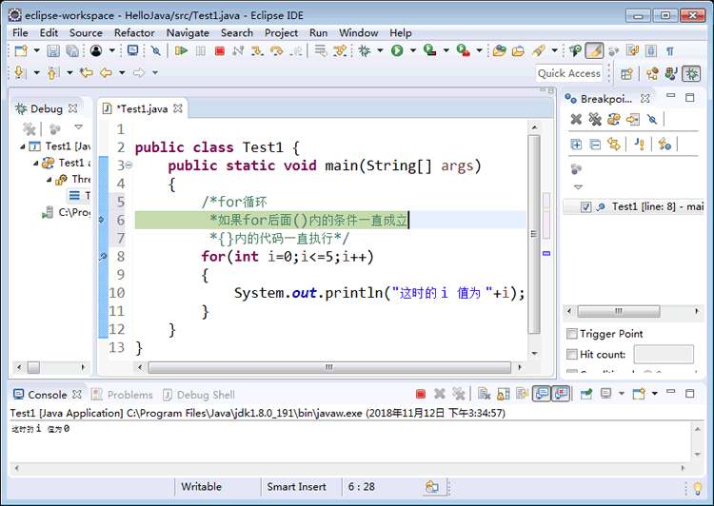714x506 pixels.
Task: Terminate the process from the Console toolbar
Action: tap(420, 394)
